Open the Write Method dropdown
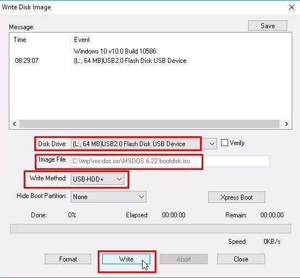 pos(97,179)
